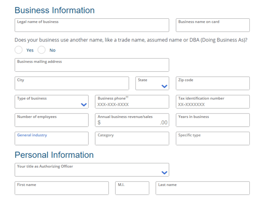This screenshot has width=266, height=199.
Task: Click the Business phone field
Action: tap(132, 102)
